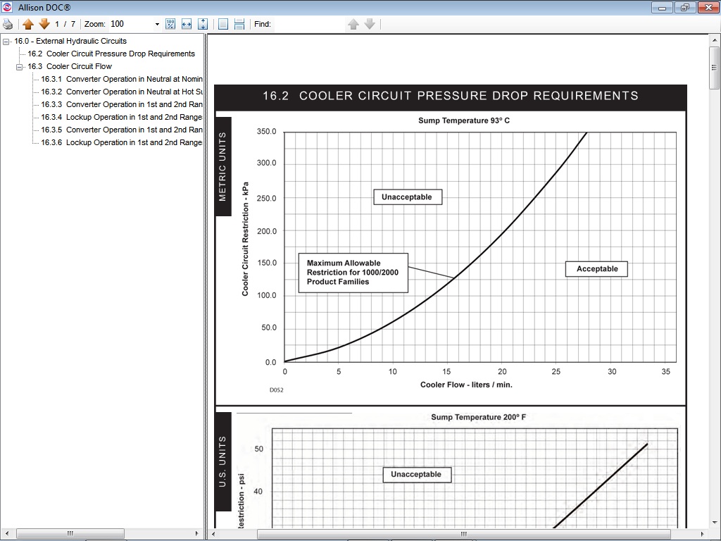This screenshot has height=541, width=721.
Task: Switch to continuous page view icon
Action: point(239,23)
